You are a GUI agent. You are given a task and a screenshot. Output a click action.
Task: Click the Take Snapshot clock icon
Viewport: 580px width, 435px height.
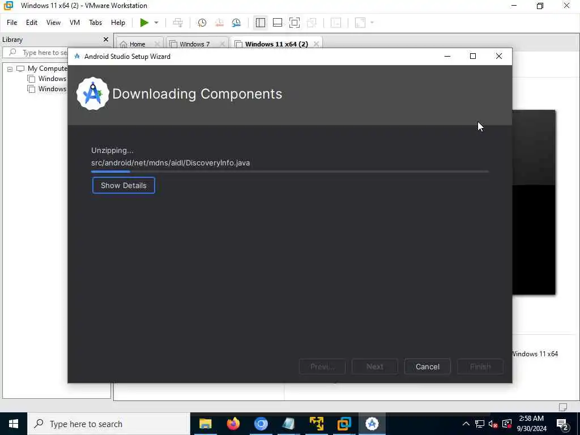click(x=202, y=23)
